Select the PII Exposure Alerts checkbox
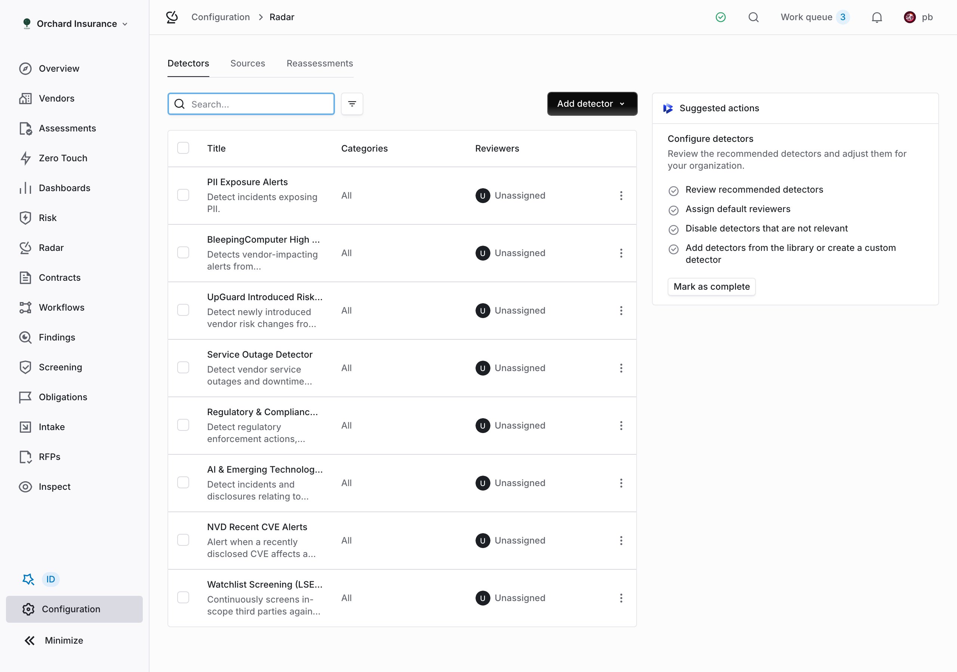 tap(183, 195)
